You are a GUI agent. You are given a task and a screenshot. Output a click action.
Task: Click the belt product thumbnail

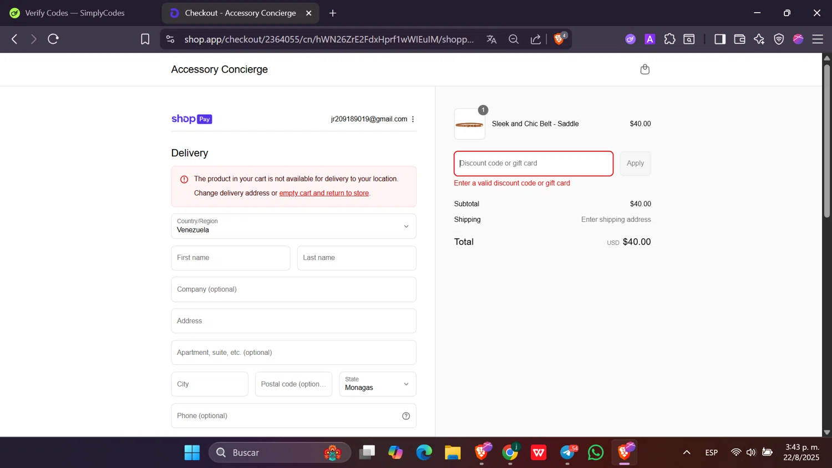point(469,124)
